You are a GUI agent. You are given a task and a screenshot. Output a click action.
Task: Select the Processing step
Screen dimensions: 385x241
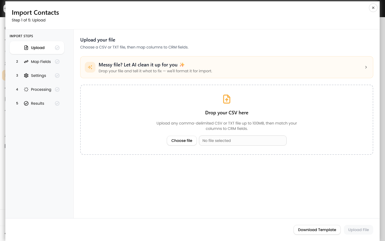[37, 89]
